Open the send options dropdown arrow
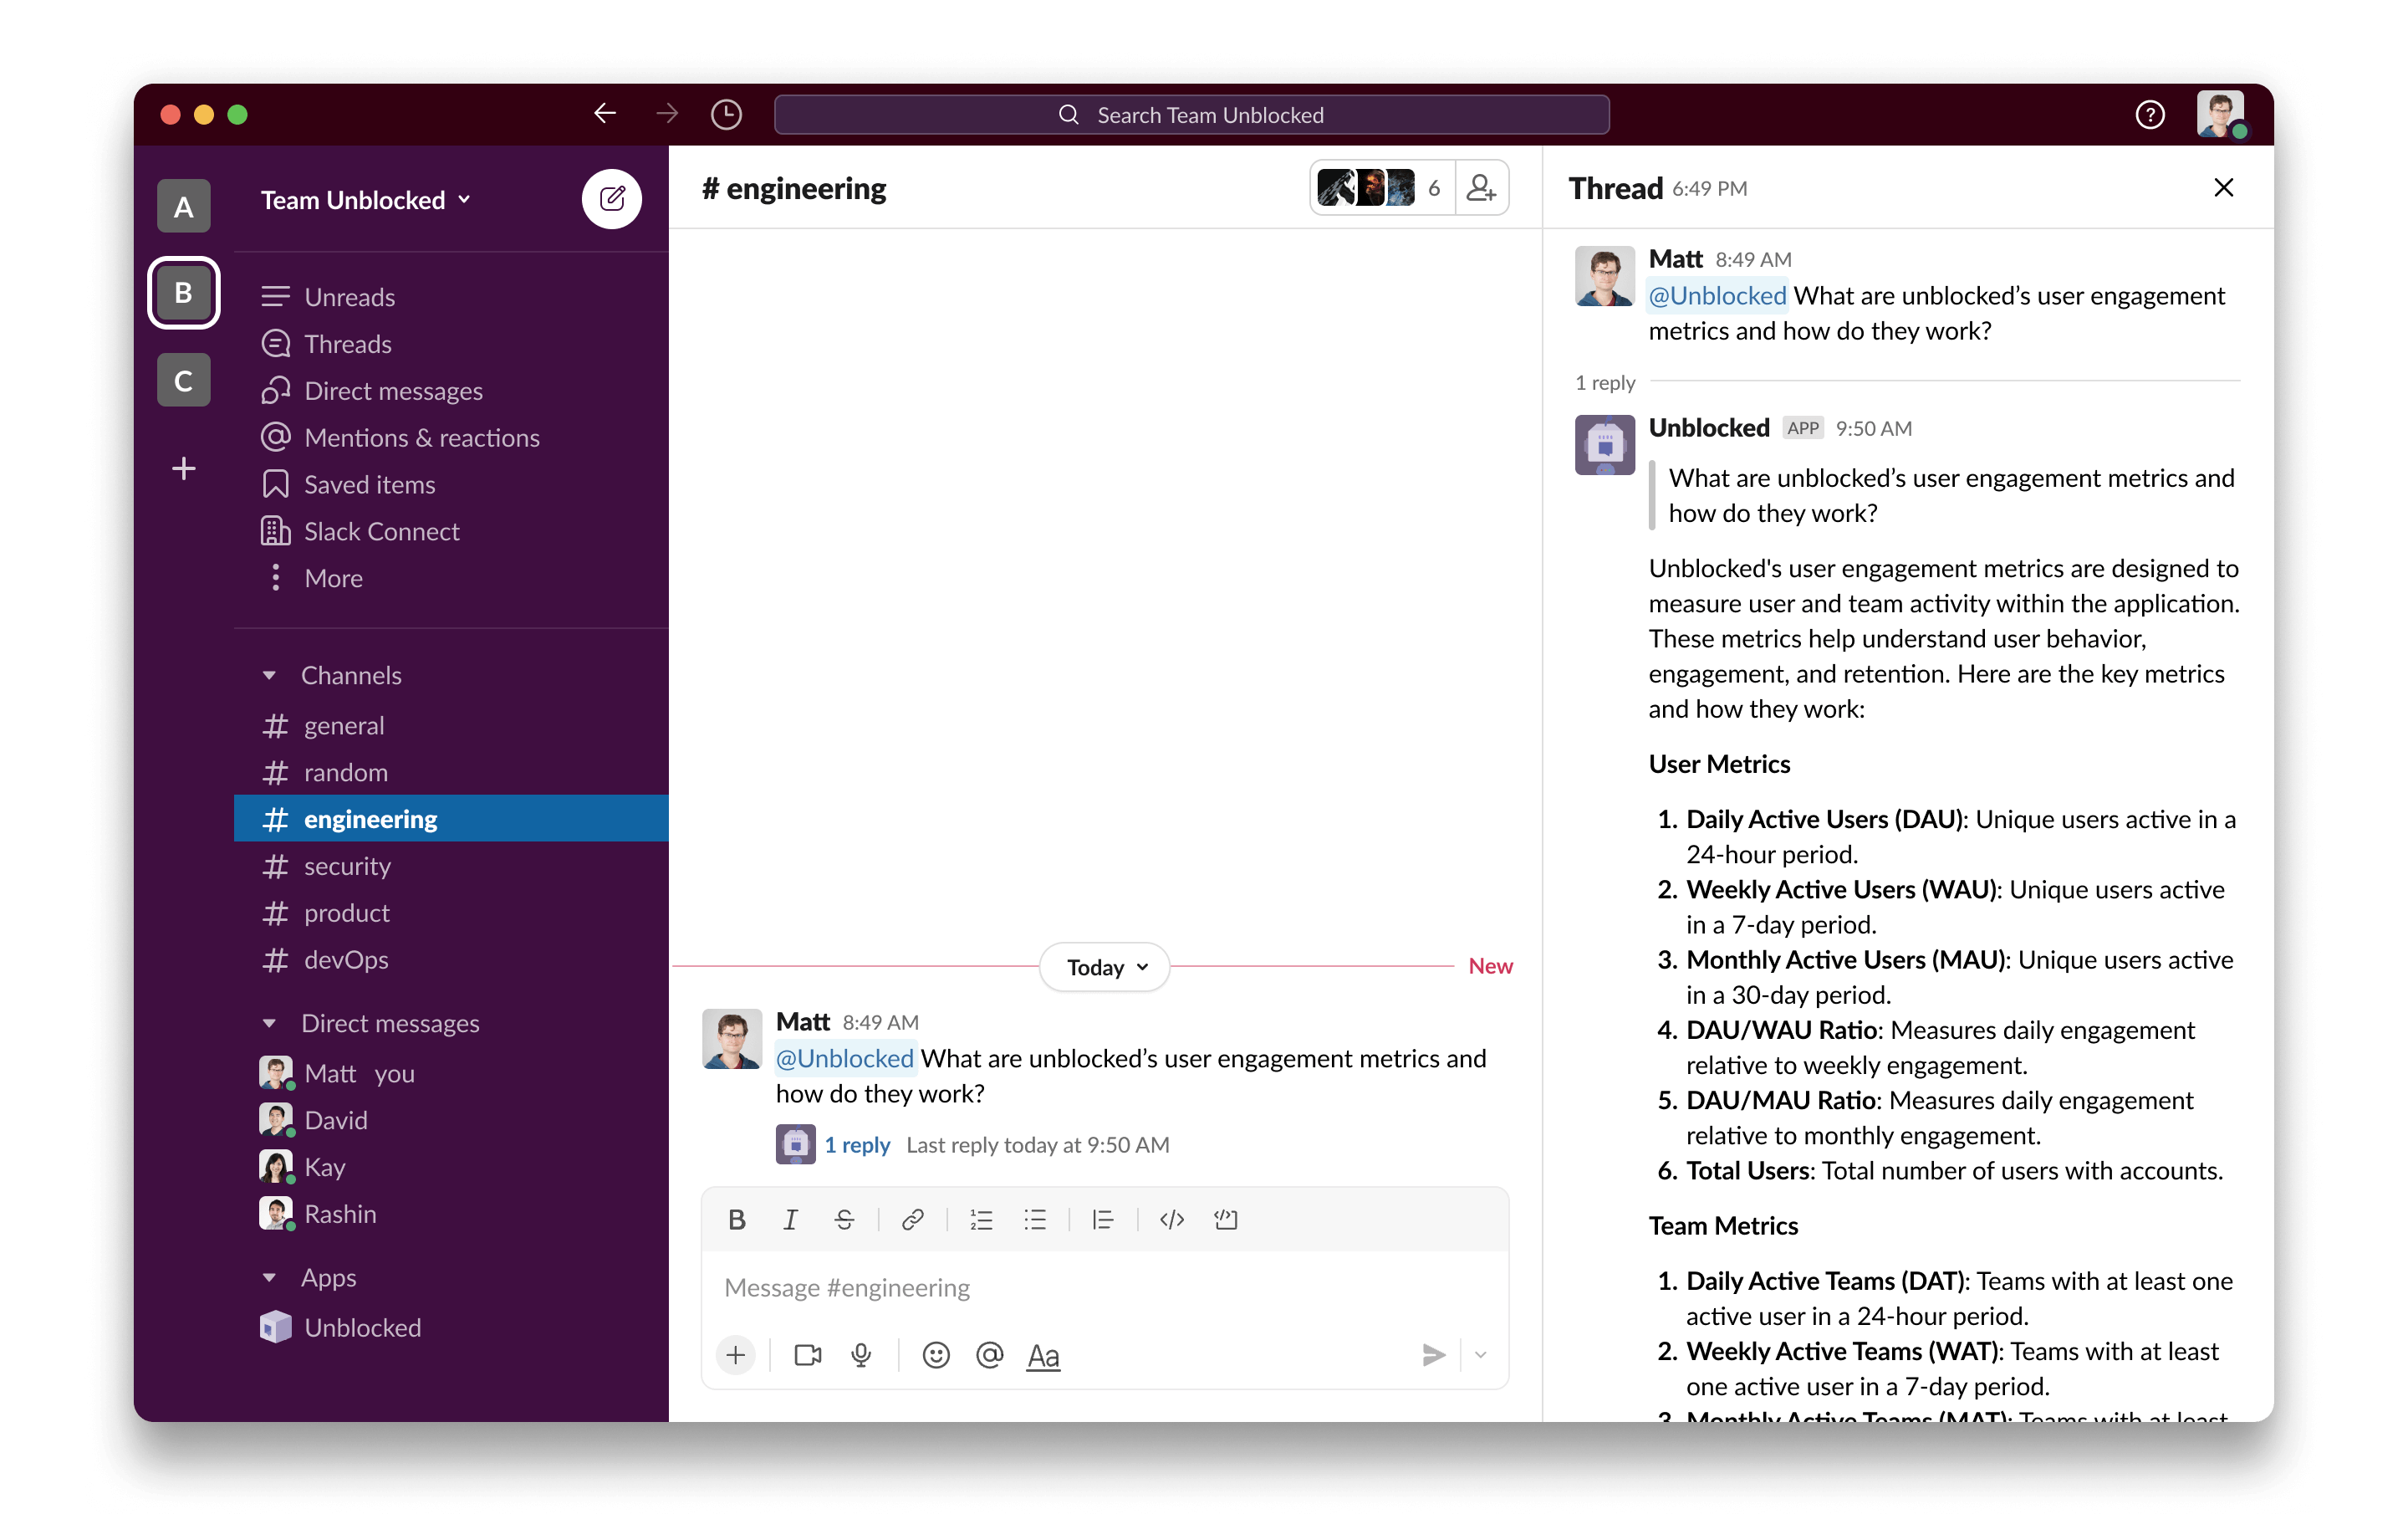Image resolution: width=2408 pixels, height=1514 pixels. 1480,1355
